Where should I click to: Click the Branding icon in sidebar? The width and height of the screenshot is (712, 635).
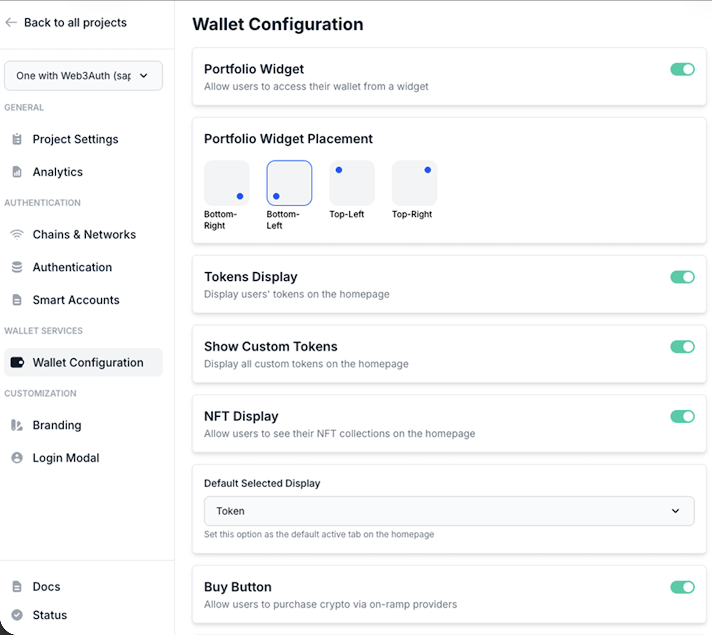[16, 425]
